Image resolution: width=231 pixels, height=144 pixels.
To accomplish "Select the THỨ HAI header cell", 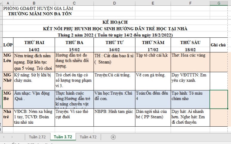I will click(34, 43).
